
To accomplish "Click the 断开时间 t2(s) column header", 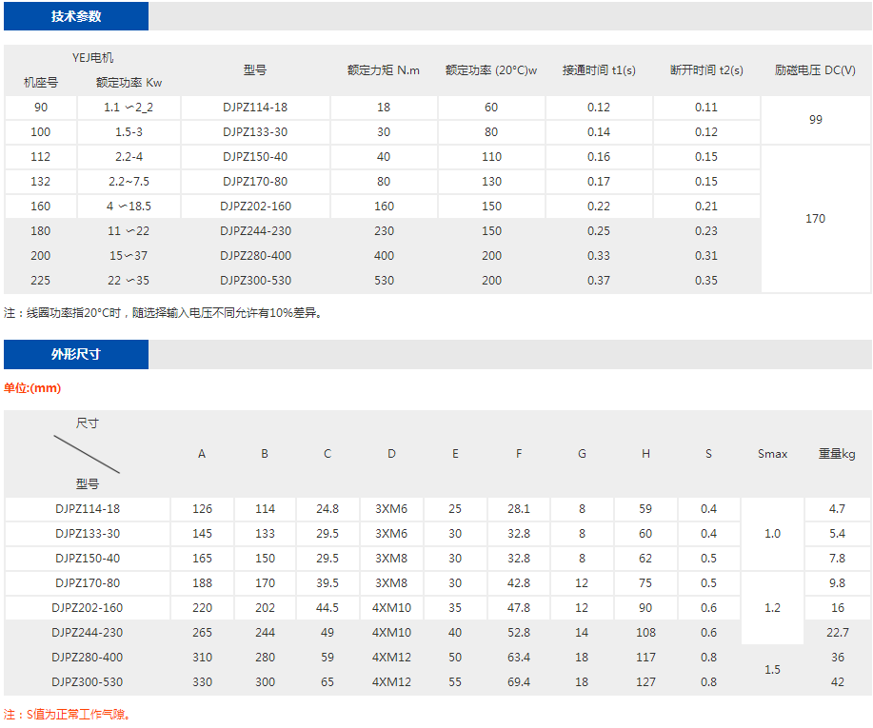I will [706, 70].
